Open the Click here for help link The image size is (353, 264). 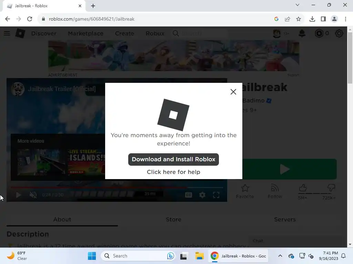(x=173, y=172)
